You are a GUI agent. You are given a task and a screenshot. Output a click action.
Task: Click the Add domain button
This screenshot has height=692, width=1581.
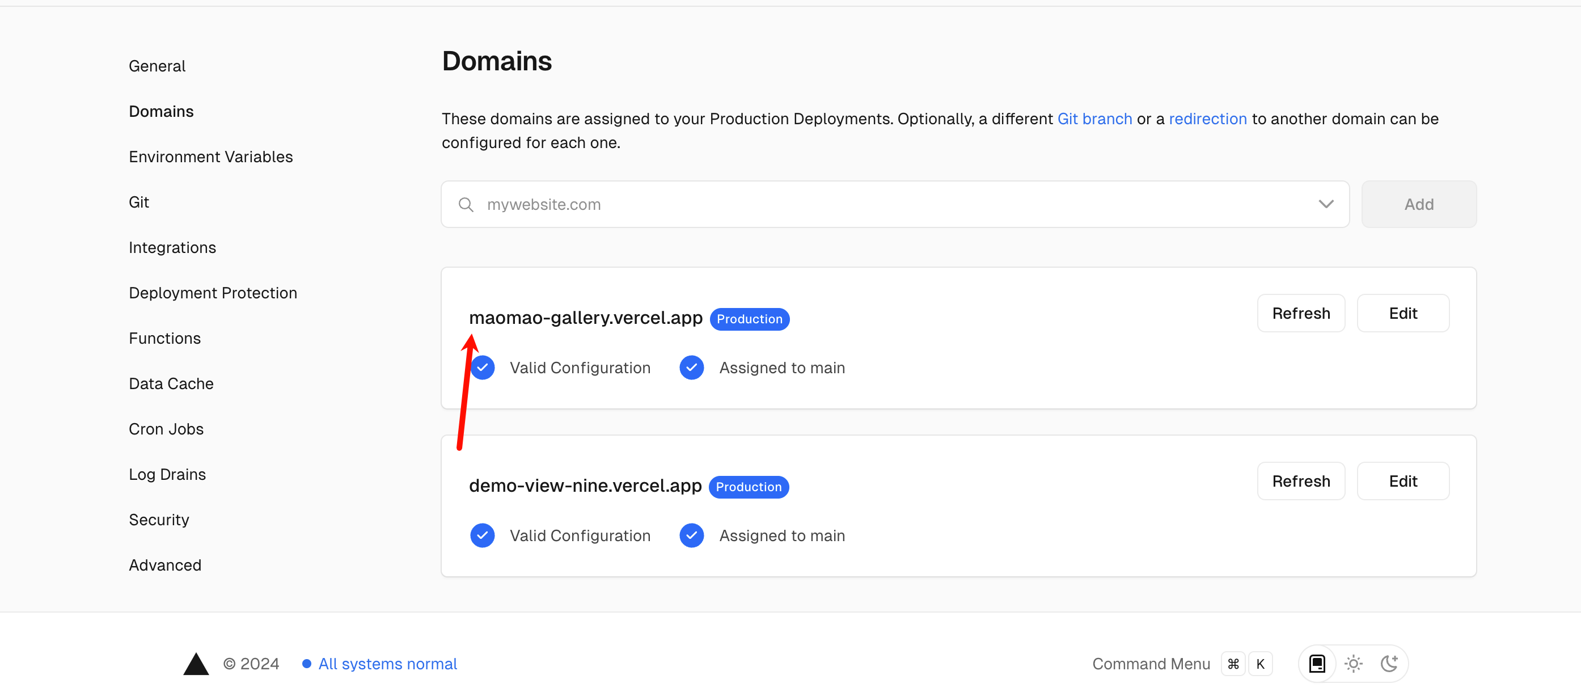pyautogui.click(x=1419, y=204)
